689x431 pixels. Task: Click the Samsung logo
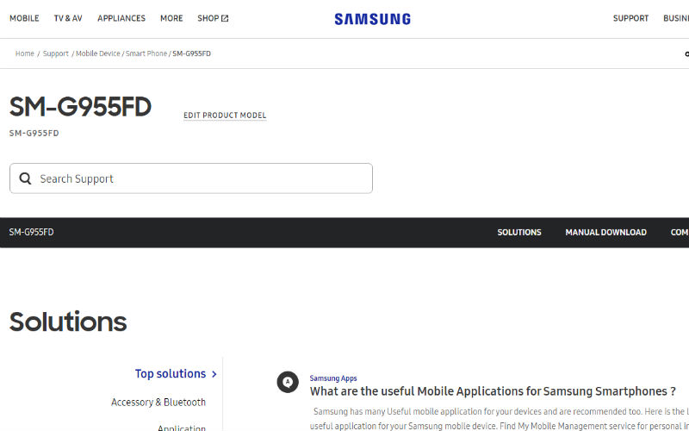coord(372,19)
